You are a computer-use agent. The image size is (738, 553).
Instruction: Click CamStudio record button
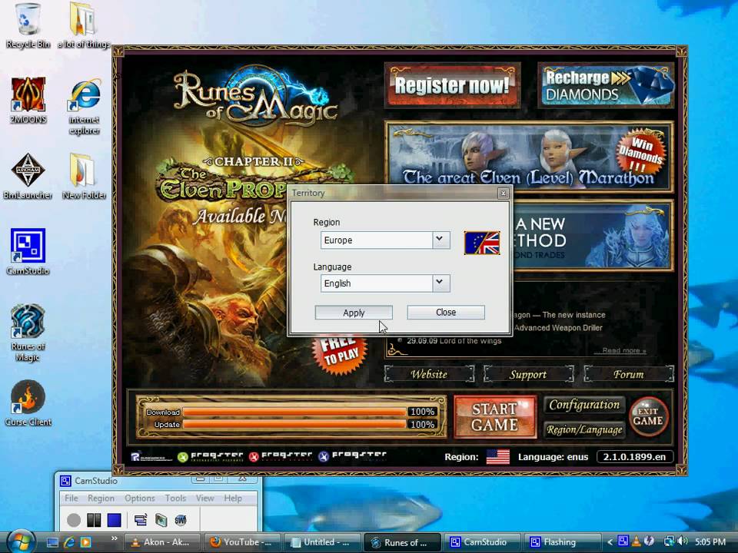(x=74, y=520)
